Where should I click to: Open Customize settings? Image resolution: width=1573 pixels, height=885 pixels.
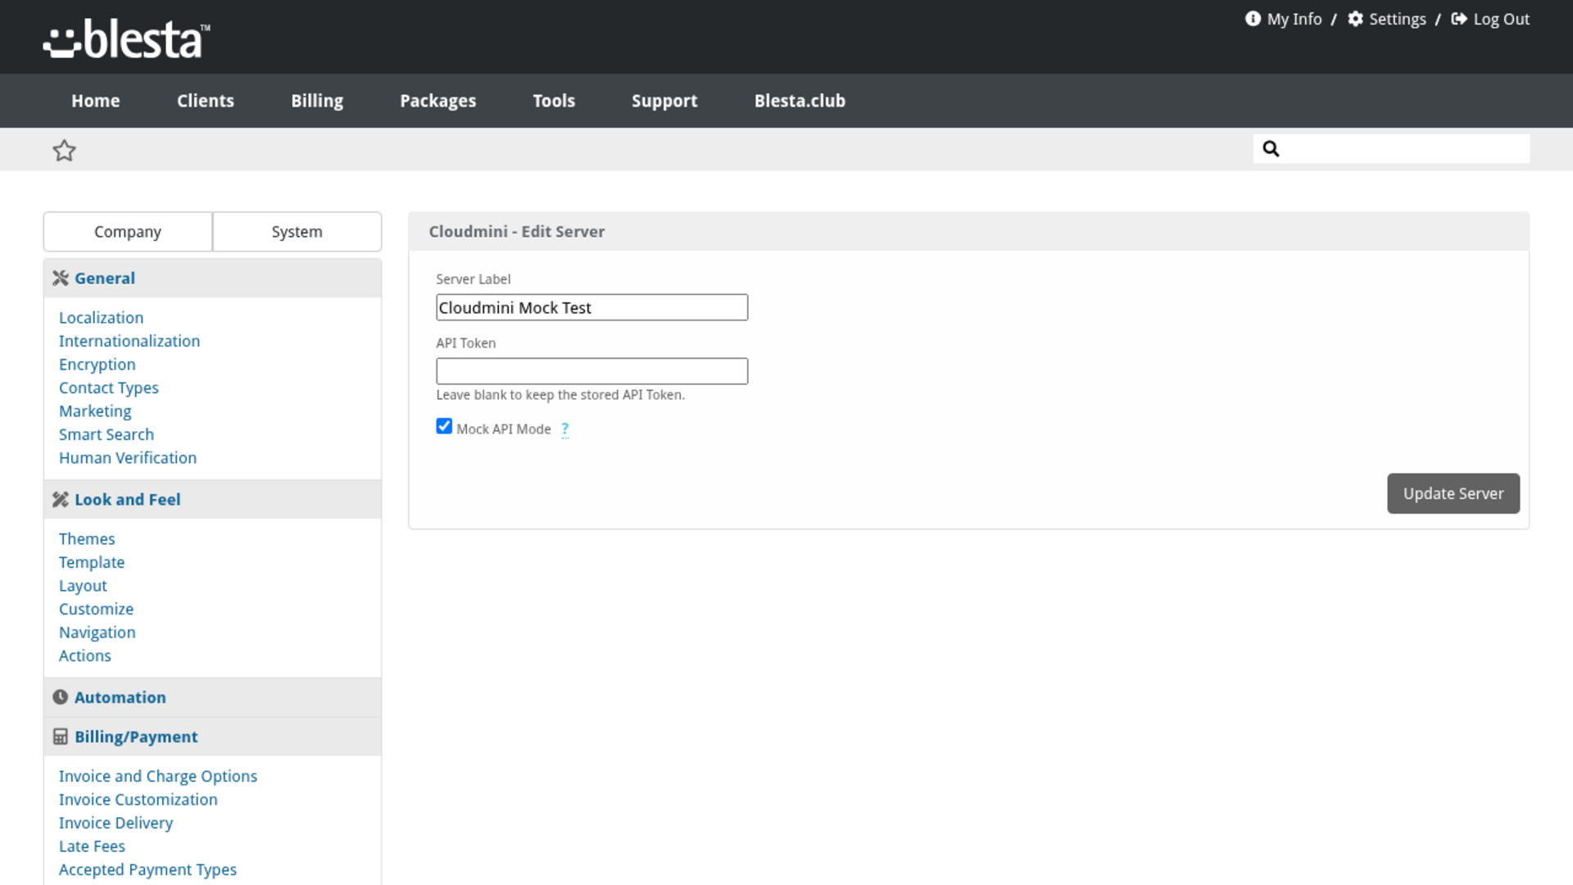96,609
